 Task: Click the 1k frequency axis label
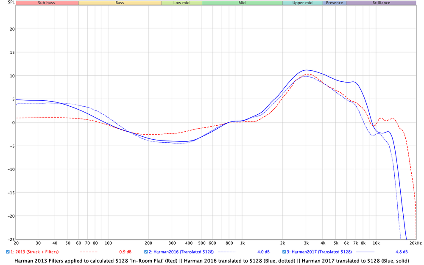coord(242,243)
